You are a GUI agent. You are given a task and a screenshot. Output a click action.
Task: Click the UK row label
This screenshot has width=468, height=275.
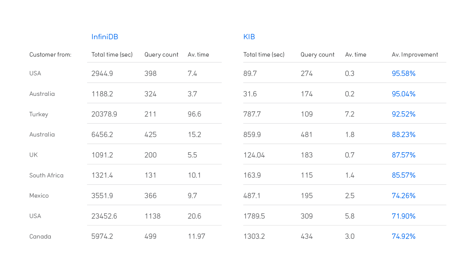33,155
